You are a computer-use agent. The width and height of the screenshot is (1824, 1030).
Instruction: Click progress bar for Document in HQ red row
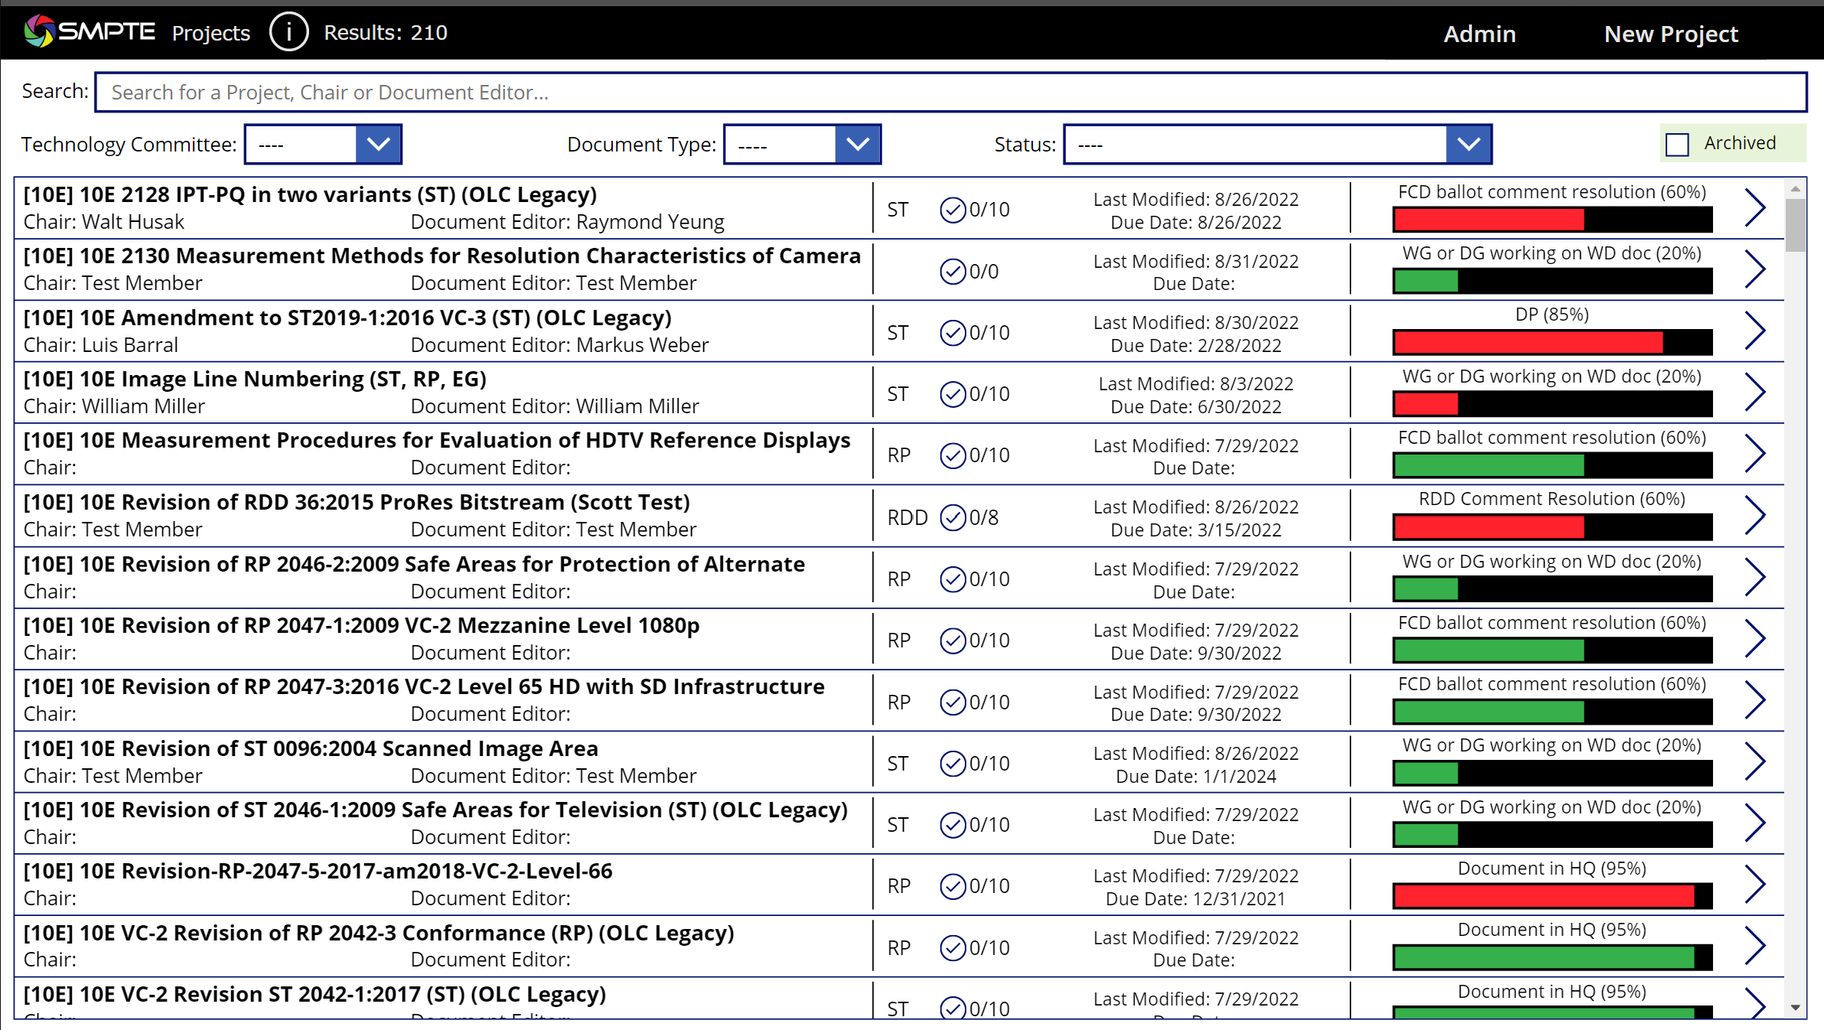click(1552, 896)
